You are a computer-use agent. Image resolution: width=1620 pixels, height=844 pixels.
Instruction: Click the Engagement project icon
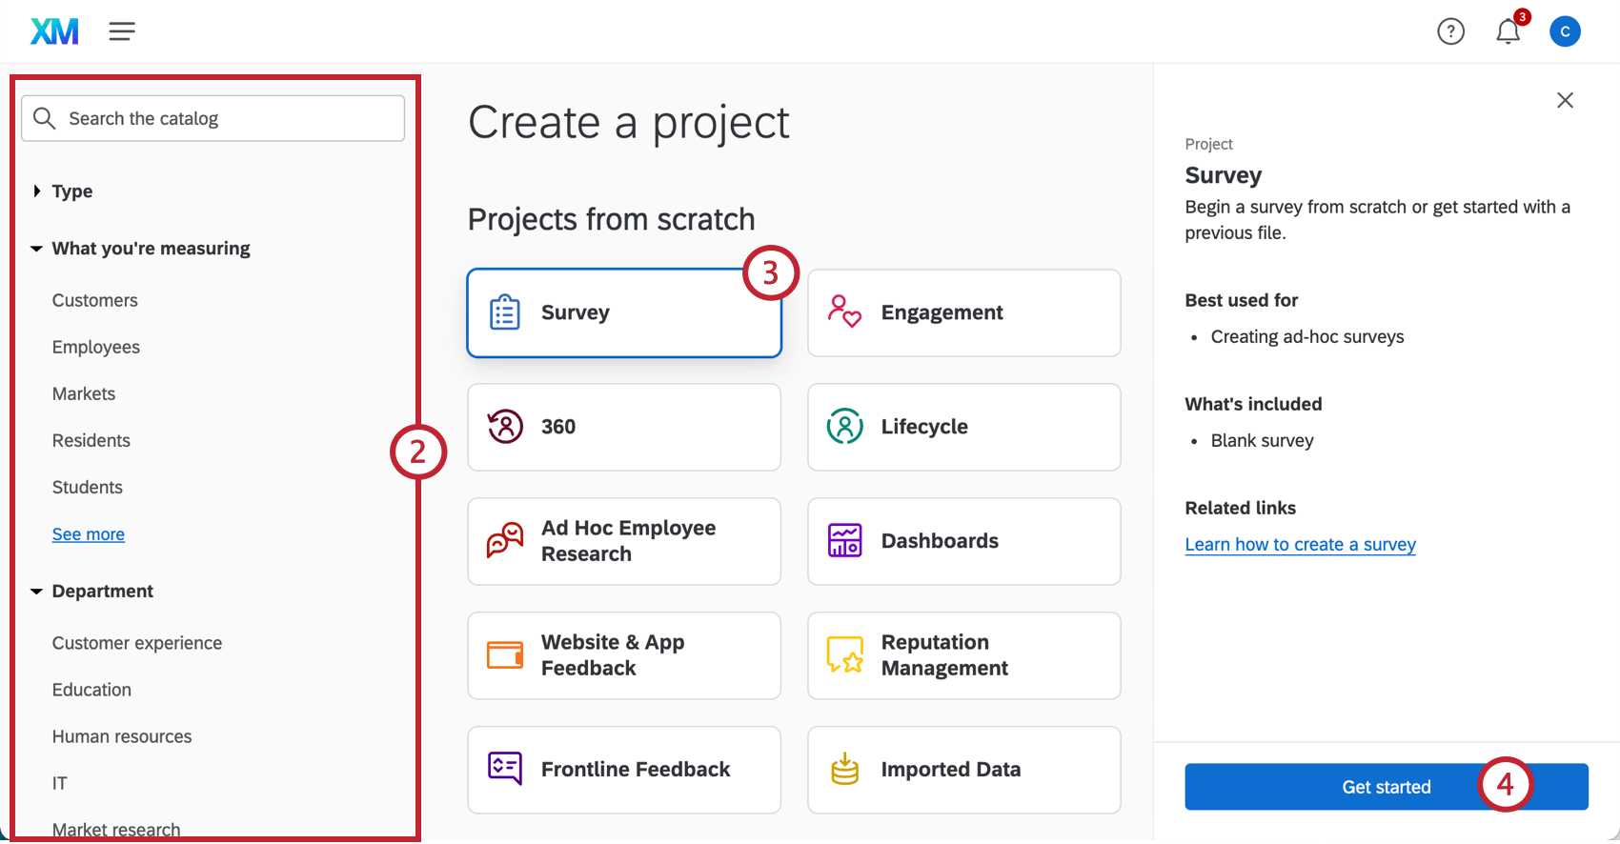[844, 312]
